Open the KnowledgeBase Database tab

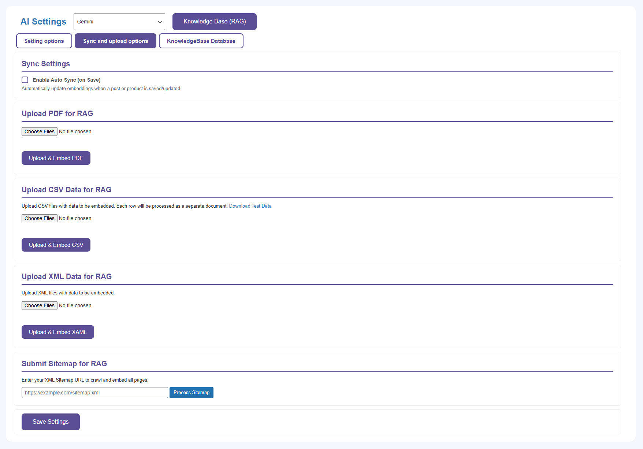(201, 41)
